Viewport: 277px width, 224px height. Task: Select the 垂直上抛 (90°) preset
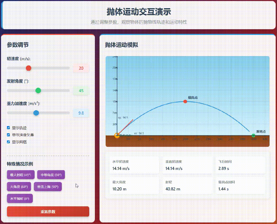(x=48, y=187)
